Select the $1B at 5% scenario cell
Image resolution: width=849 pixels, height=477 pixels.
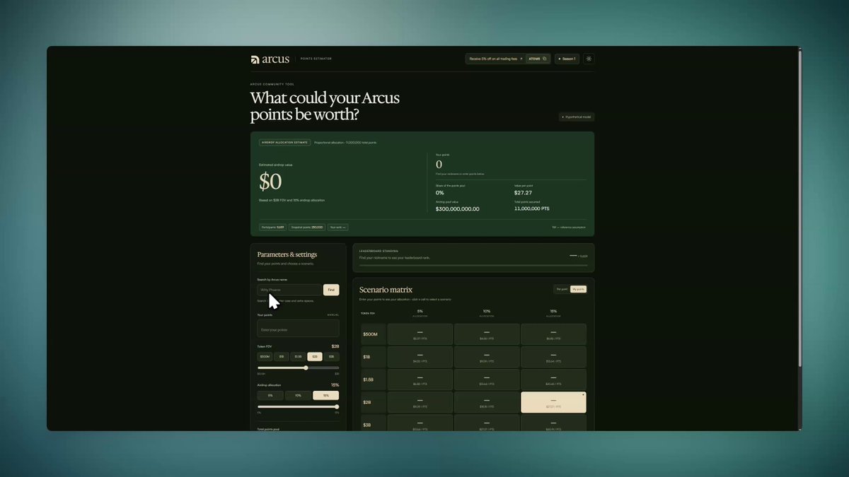[x=420, y=357]
